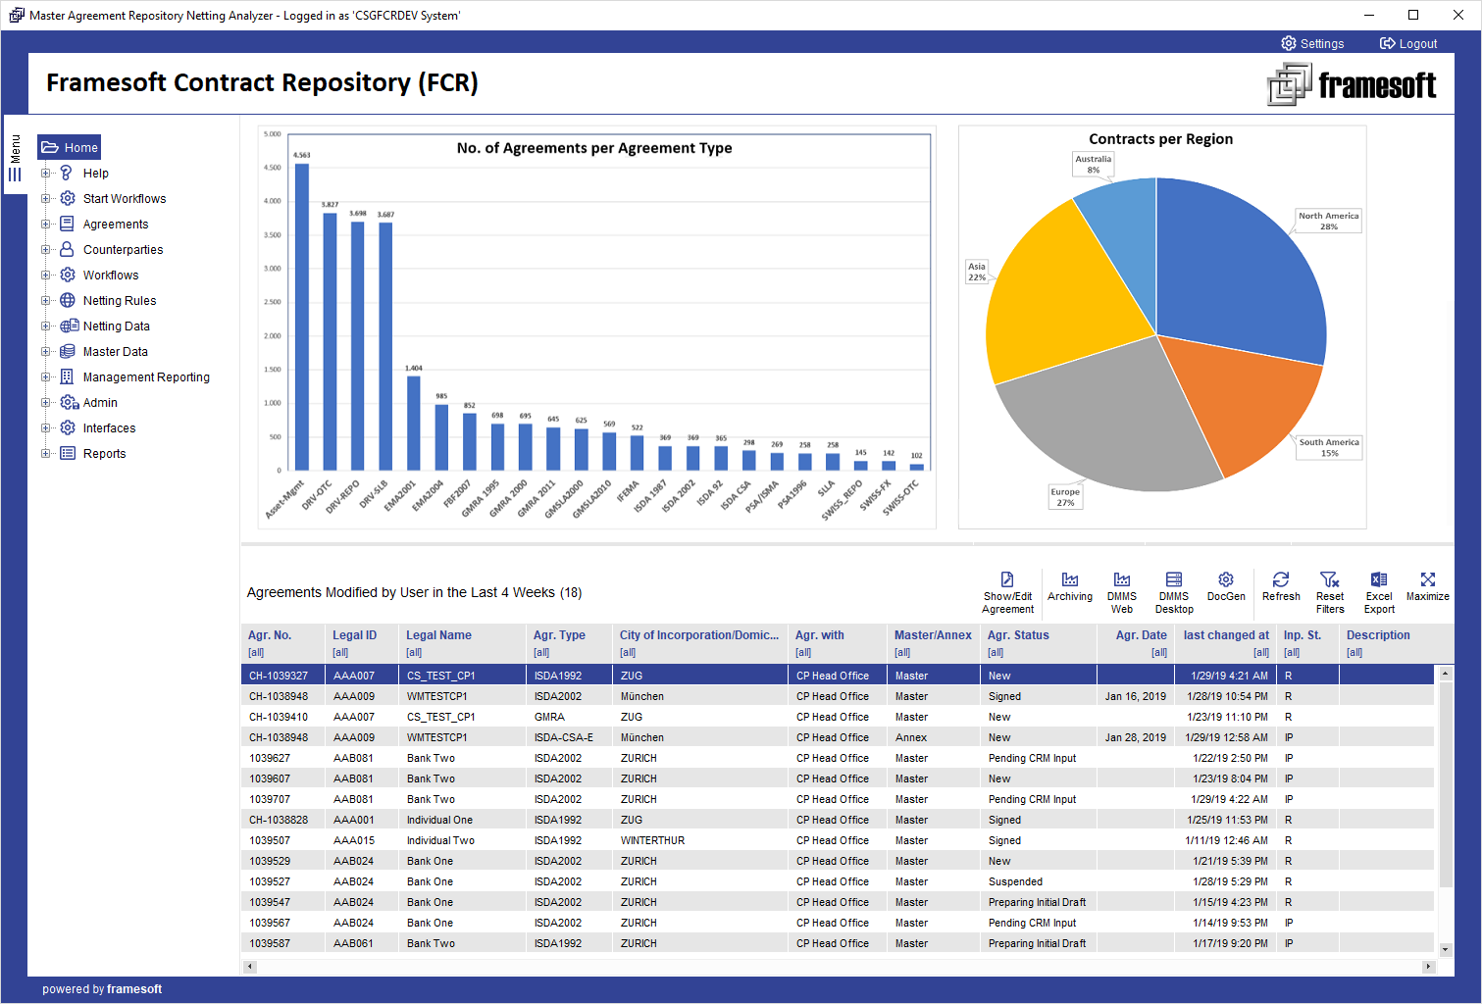This screenshot has width=1482, height=1004.
Task: Click the [all] filter under Inp. St.
Action: (x=1292, y=652)
